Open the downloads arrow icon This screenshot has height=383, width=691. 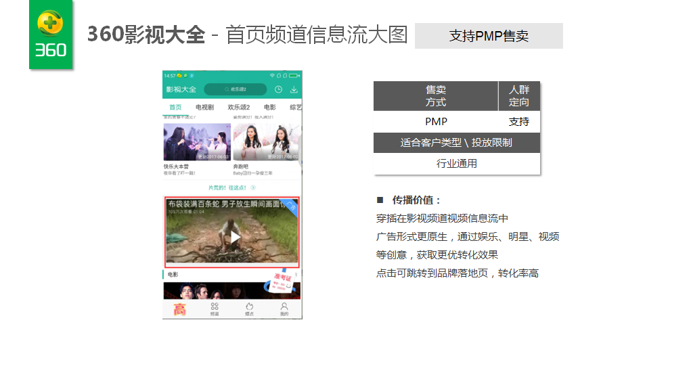(294, 89)
